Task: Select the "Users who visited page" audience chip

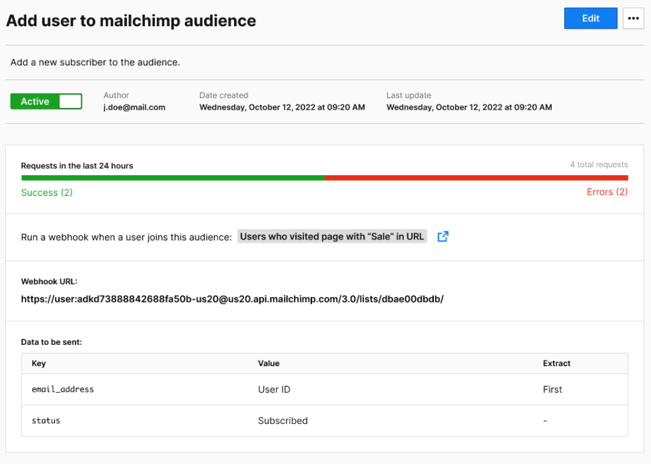Action: (332, 236)
